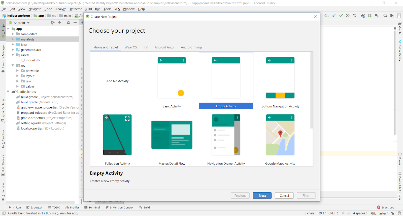Viewport: 403px width, 216px height.
Task: Open the Viewer side panel
Action: [x=400, y=159]
